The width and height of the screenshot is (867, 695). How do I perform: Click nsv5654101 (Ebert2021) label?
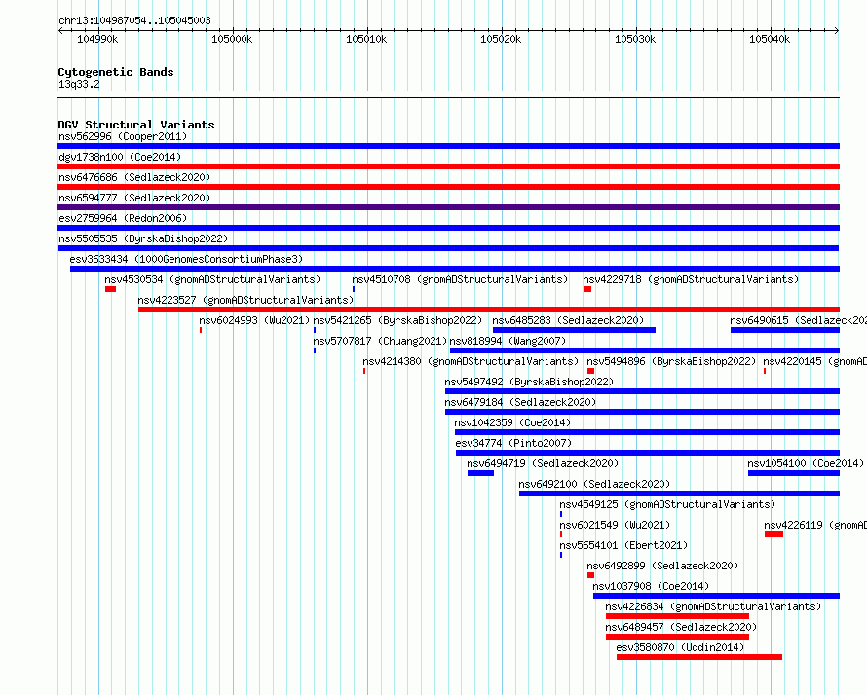[623, 545]
